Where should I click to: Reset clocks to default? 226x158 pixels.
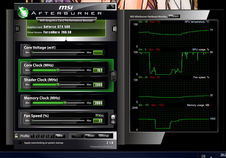(91, 136)
